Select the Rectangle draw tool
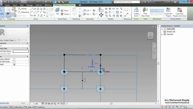Screen dimensions: 193x109 click(35, 9)
